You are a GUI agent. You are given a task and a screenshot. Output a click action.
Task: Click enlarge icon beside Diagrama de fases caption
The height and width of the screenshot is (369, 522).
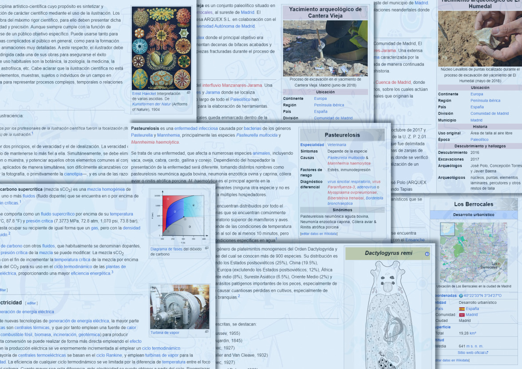click(x=206, y=248)
